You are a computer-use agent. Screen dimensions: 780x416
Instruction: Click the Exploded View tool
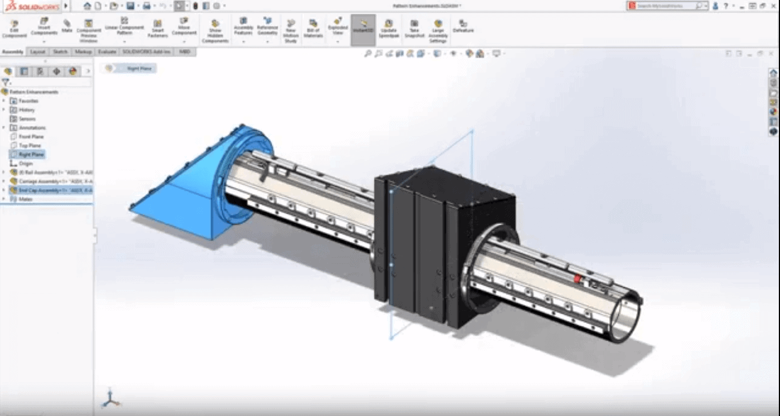338,26
